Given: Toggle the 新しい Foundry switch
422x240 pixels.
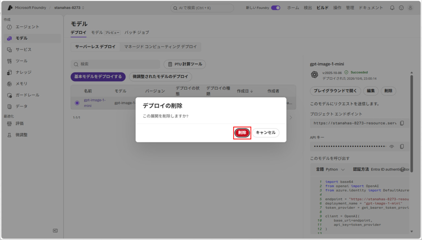Looking at the screenshot, I should pos(276,8).
